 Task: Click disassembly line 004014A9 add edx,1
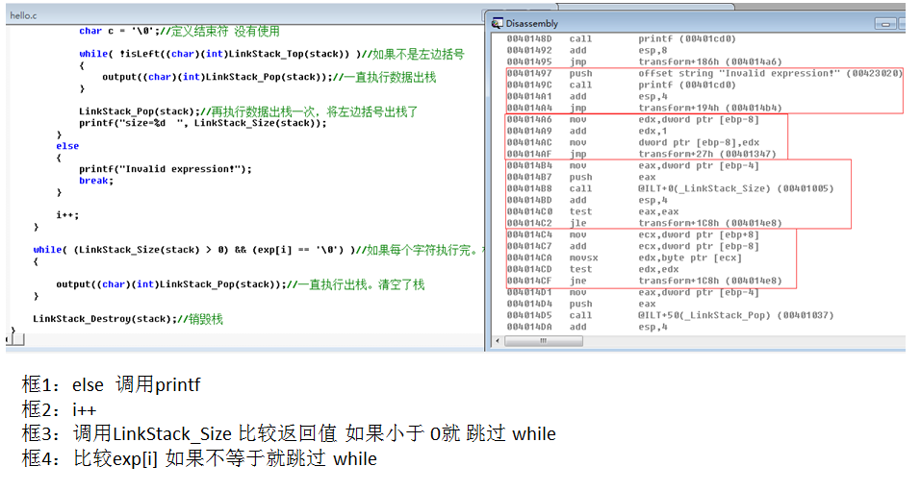(587, 131)
